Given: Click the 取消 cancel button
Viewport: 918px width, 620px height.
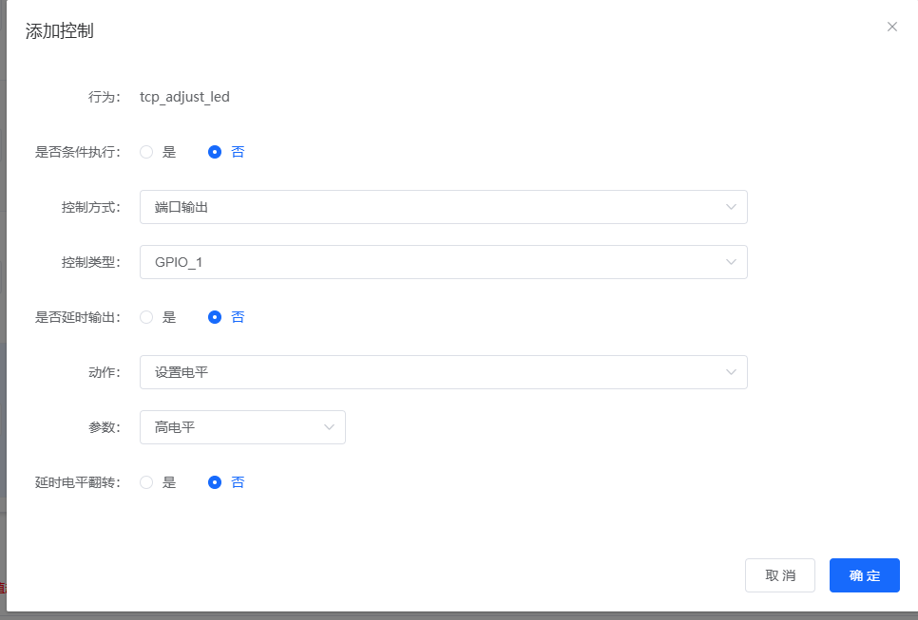Looking at the screenshot, I should (780, 575).
